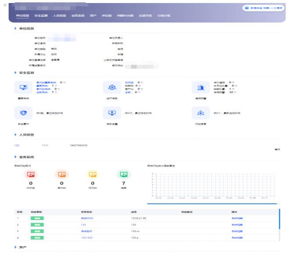Expand personnel list via 展开

[277, 150]
